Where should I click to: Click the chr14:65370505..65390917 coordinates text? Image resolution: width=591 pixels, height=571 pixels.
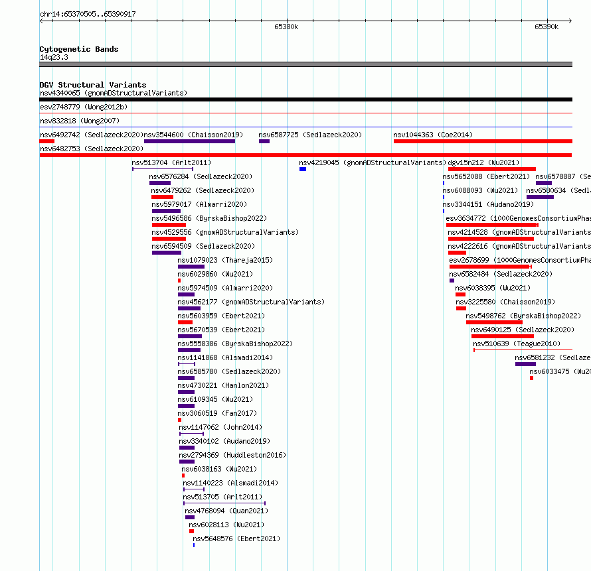(x=88, y=14)
